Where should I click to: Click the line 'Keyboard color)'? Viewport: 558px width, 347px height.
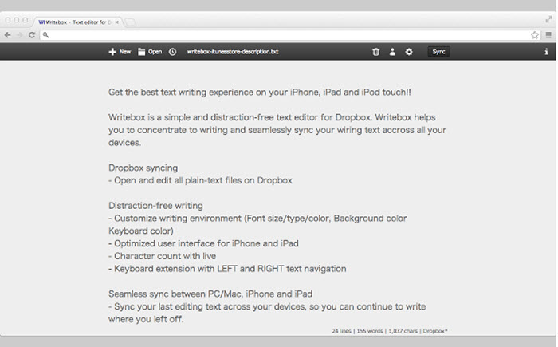point(141,231)
